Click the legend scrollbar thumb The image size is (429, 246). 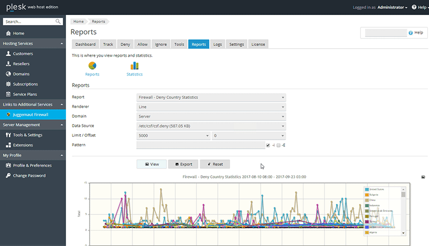[403, 195]
